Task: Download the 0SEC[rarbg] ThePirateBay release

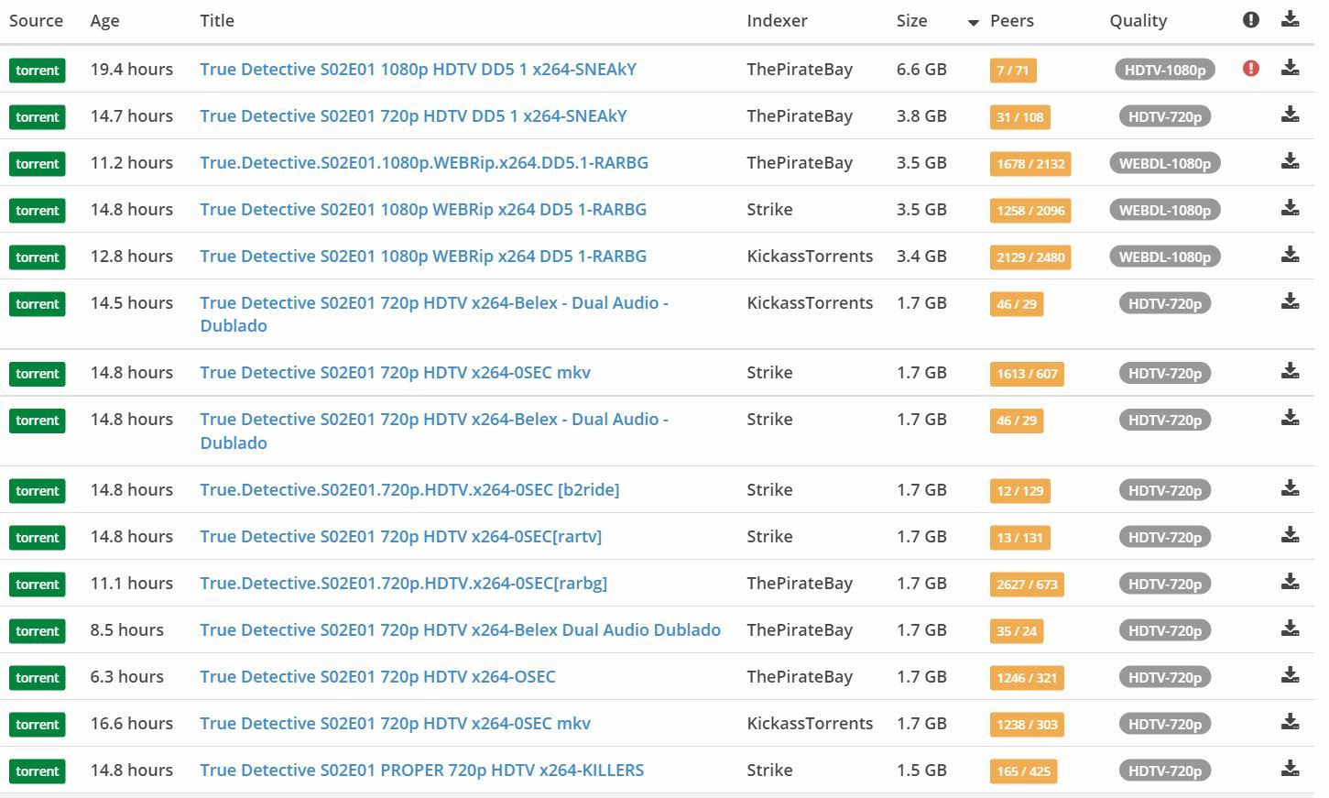Action: click(1290, 582)
